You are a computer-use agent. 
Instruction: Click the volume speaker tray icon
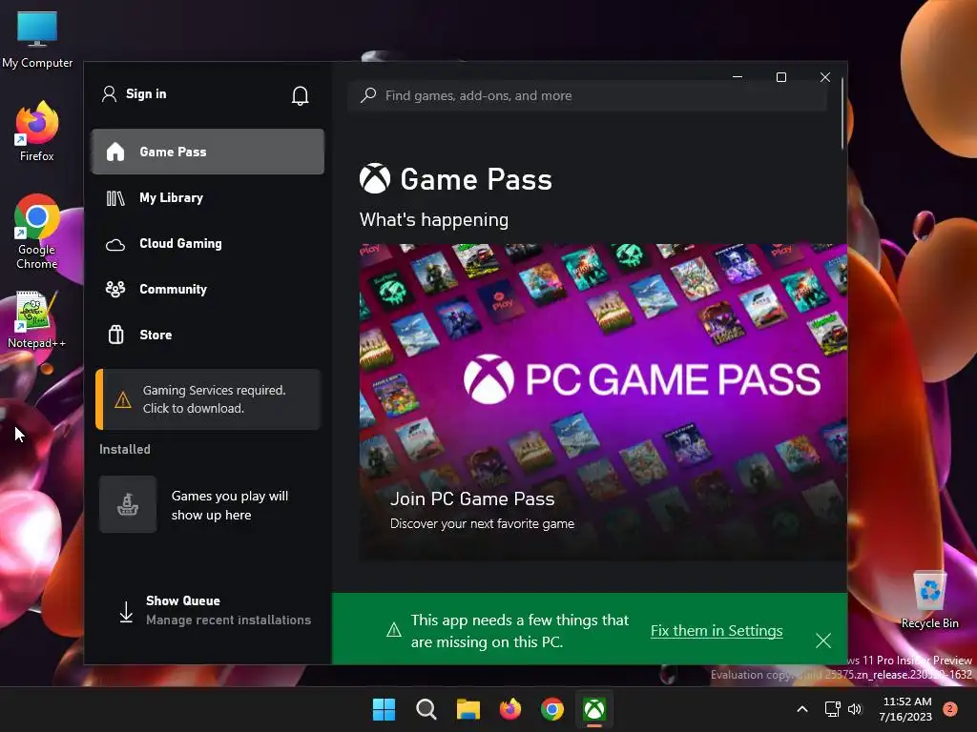[855, 709]
